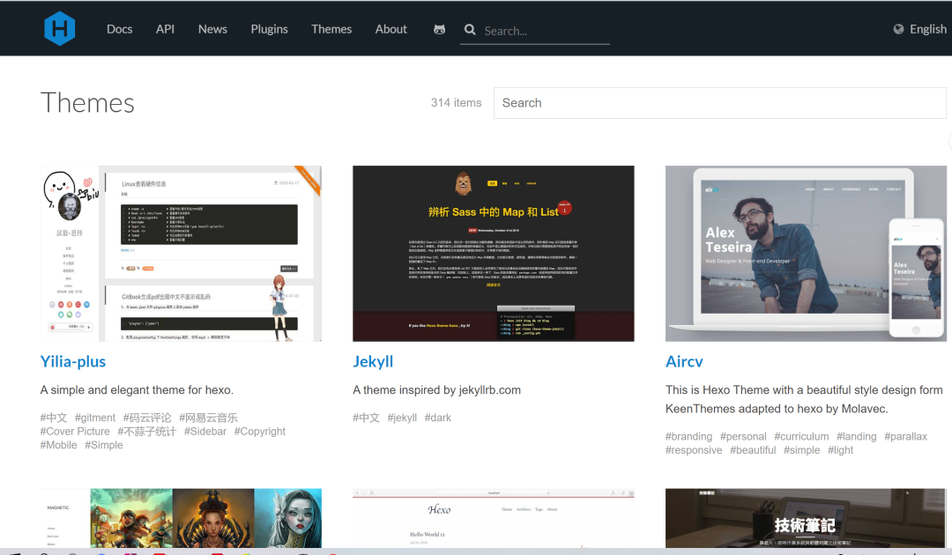Focus the header Search... field
The image size is (952, 555).
pos(546,30)
